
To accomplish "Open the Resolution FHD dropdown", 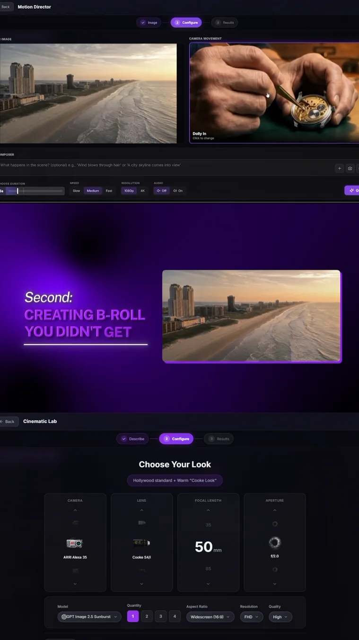I will click(x=251, y=617).
